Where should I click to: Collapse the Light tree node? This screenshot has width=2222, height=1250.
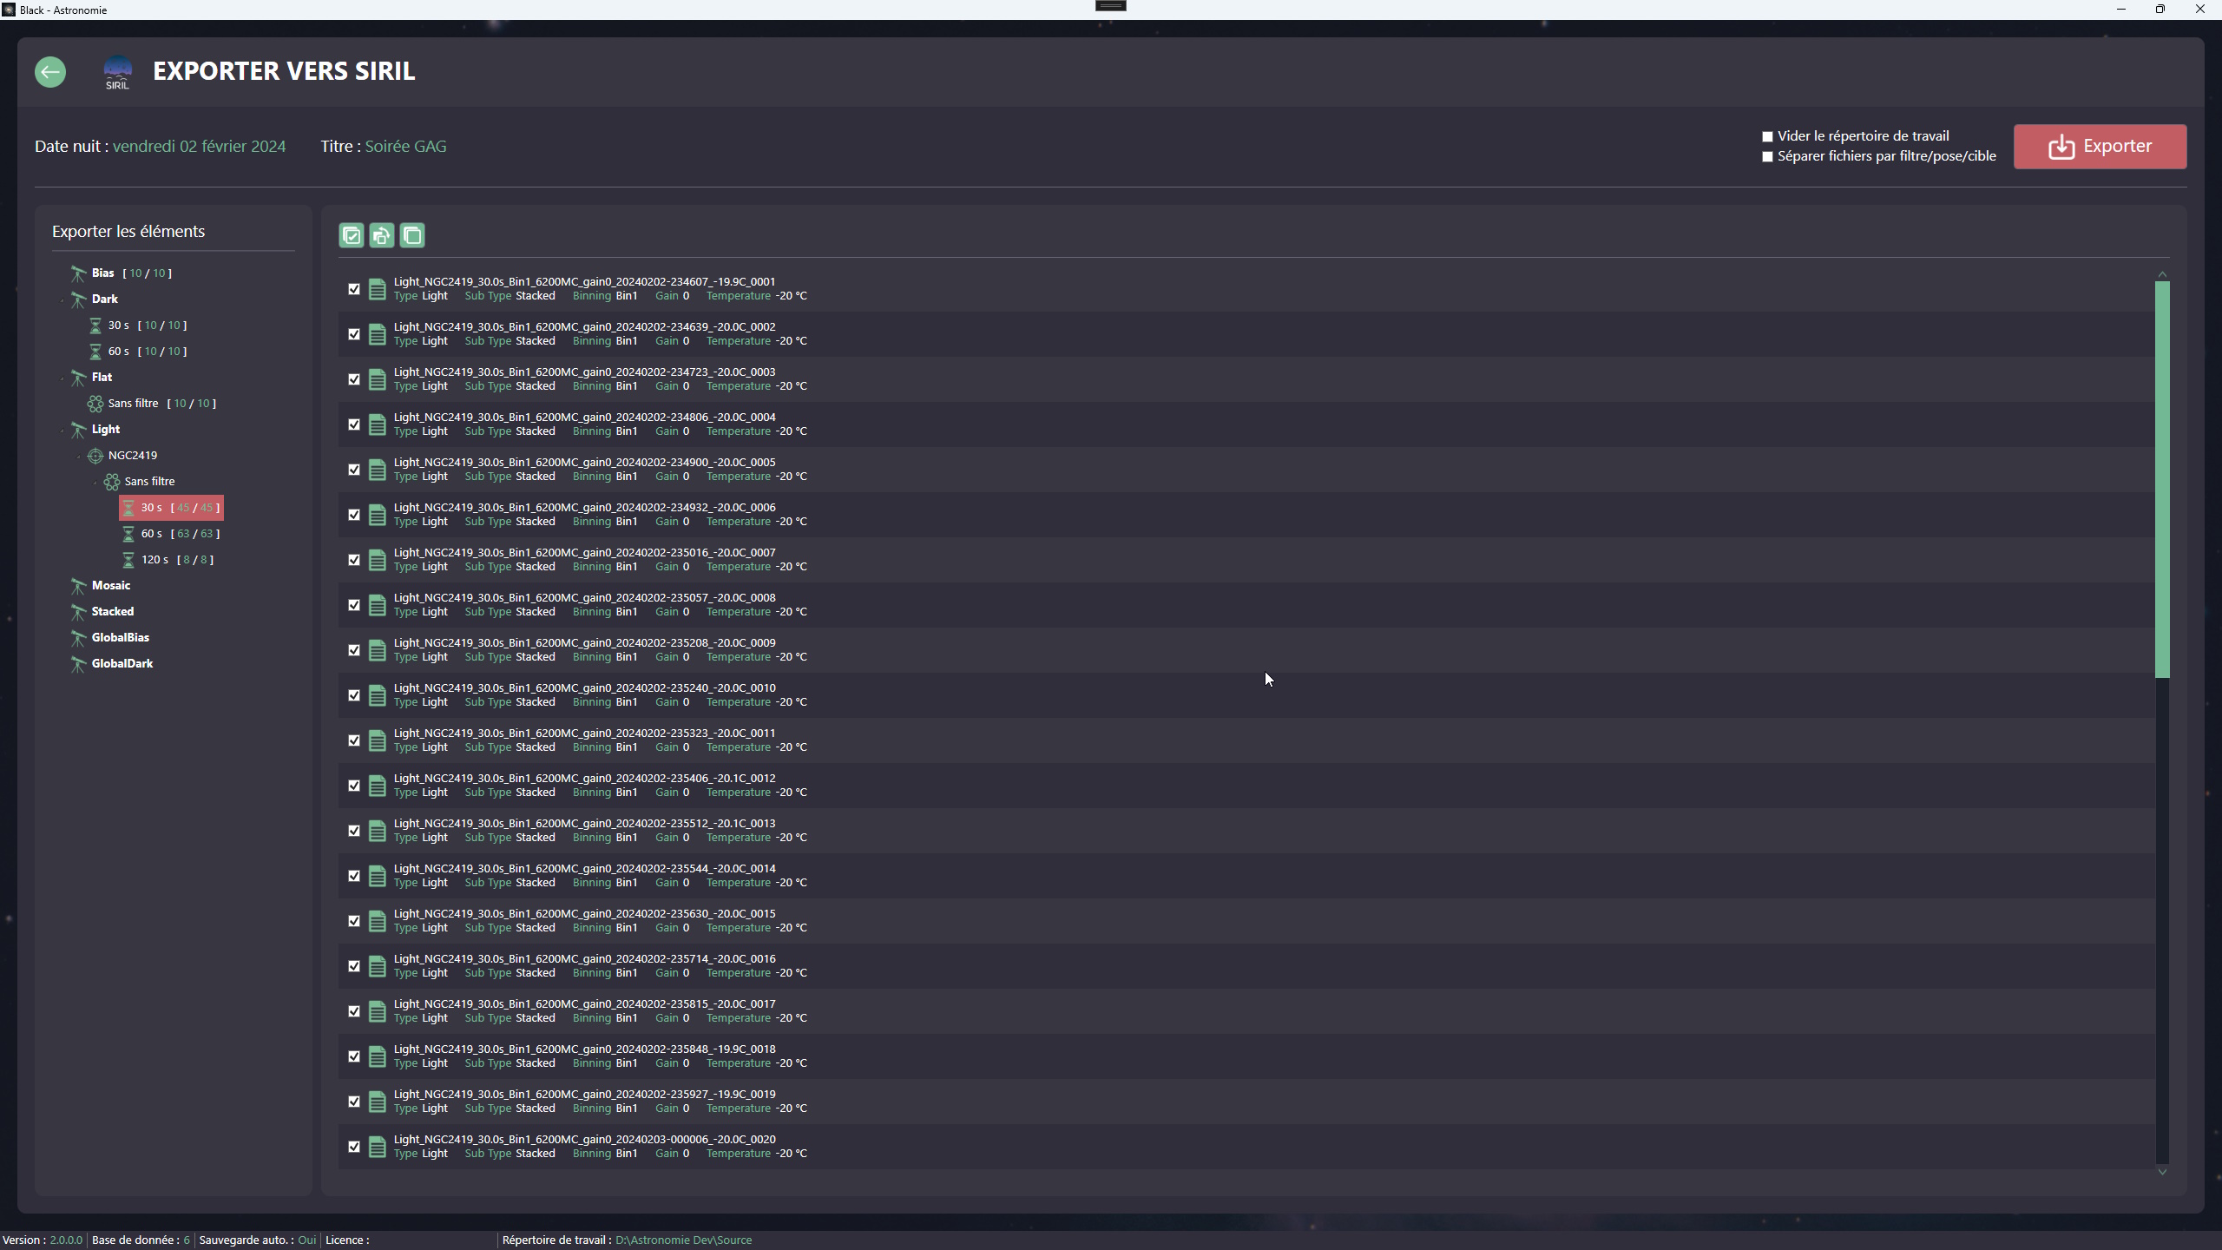point(62,431)
